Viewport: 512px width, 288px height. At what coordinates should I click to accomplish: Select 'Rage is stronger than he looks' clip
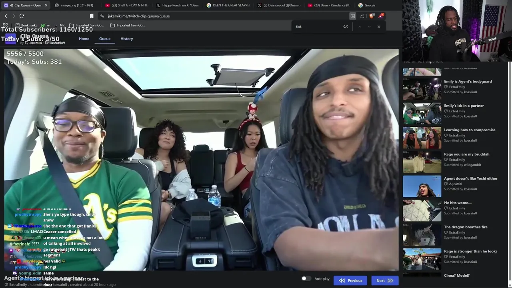470,252
